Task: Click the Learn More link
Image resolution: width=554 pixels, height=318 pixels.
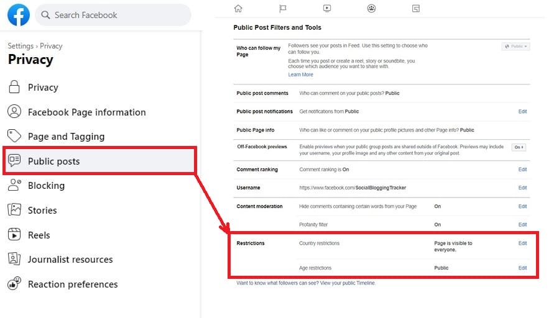Action: 300,75
